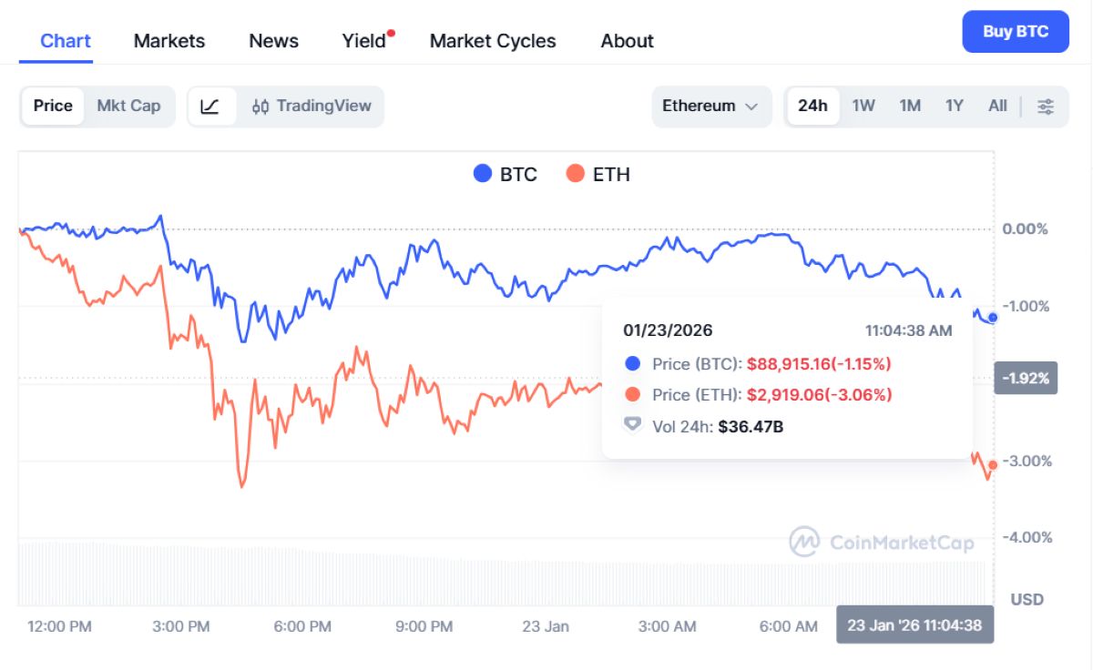Open the Markets menu item
1093x670 pixels.
[169, 40]
